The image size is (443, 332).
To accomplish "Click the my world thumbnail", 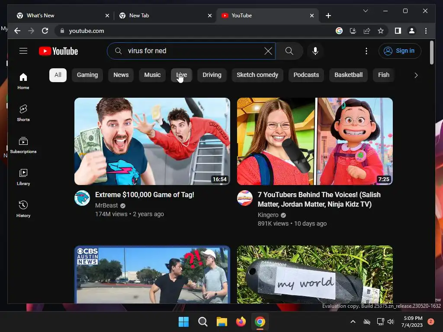I will pyautogui.click(x=315, y=275).
